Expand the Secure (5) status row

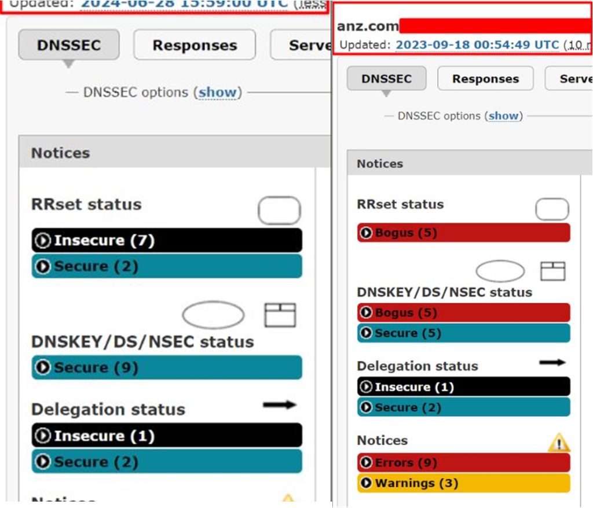(x=366, y=333)
